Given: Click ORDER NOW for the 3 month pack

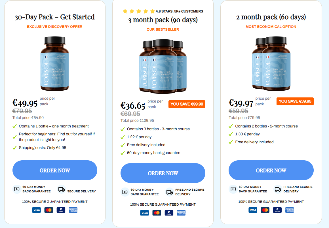Looking at the screenshot, I should 163,173.
